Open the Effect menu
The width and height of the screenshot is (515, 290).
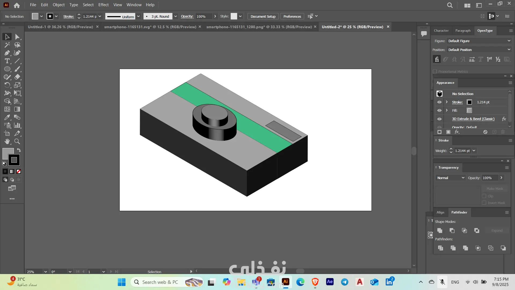(103, 5)
